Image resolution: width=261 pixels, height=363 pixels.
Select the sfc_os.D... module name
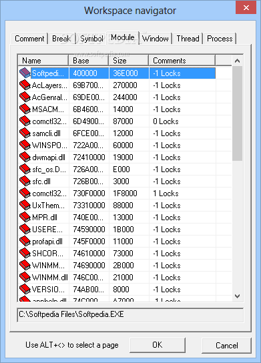[49, 169]
